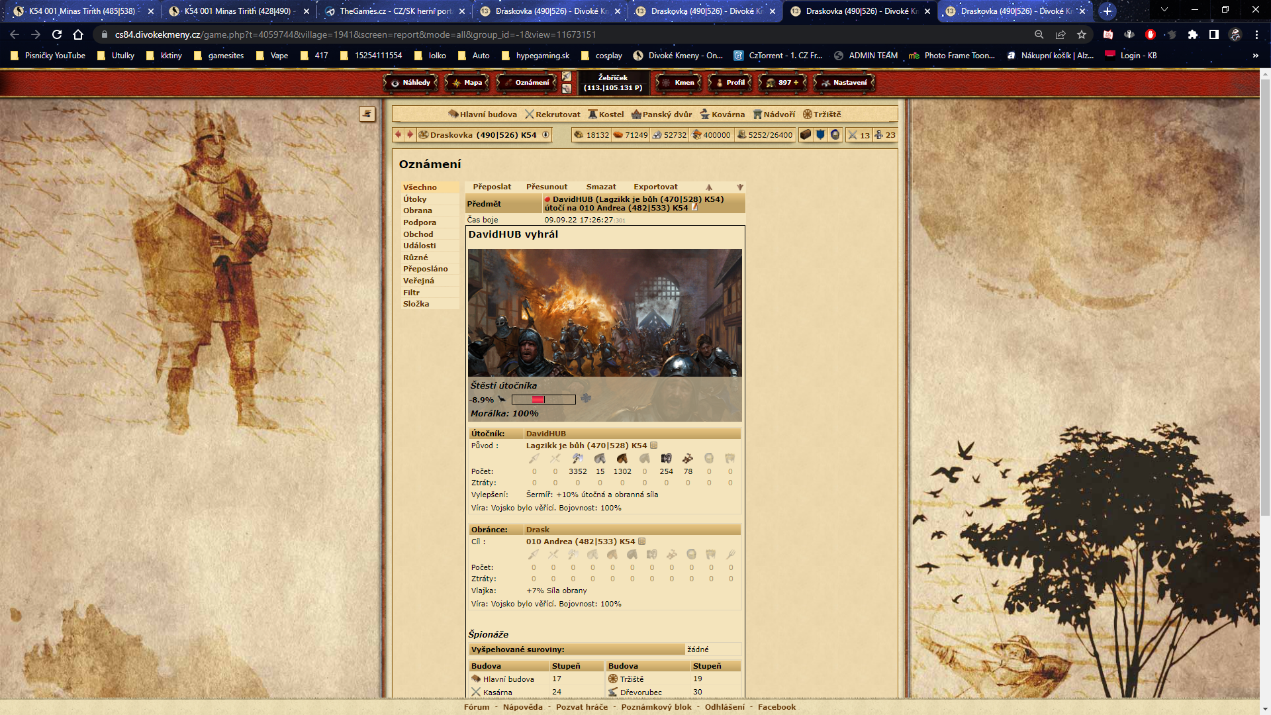The image size is (1271, 715).
Task: Open the Útoky reports category
Action: pyautogui.click(x=415, y=199)
